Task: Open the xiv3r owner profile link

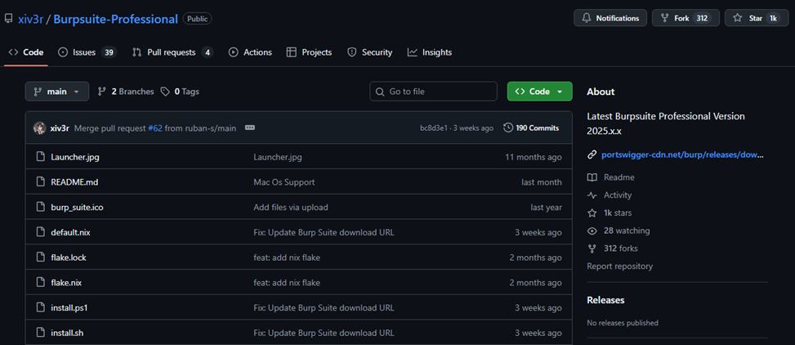Action: click(x=30, y=20)
